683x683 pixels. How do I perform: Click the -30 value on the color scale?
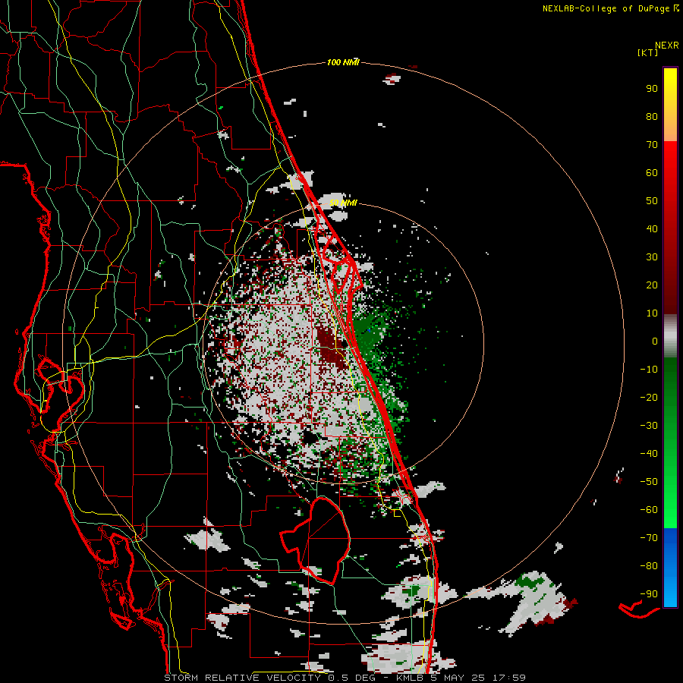(x=649, y=426)
